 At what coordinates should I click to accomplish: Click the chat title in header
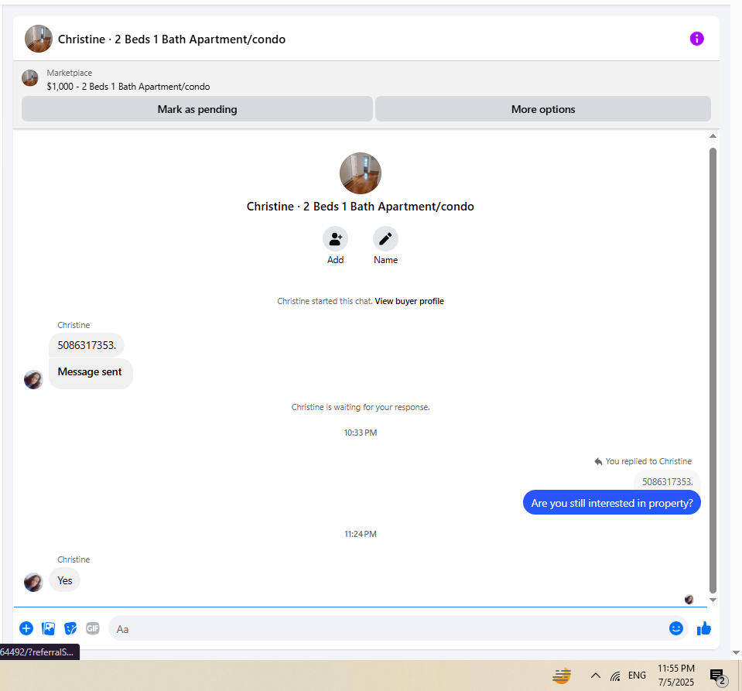pyautogui.click(x=172, y=39)
